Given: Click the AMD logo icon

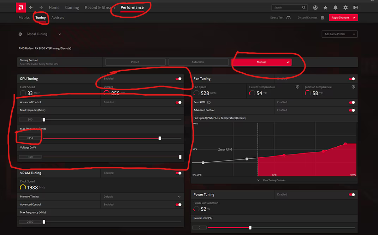Looking at the screenshot, I should [x=21, y=8].
